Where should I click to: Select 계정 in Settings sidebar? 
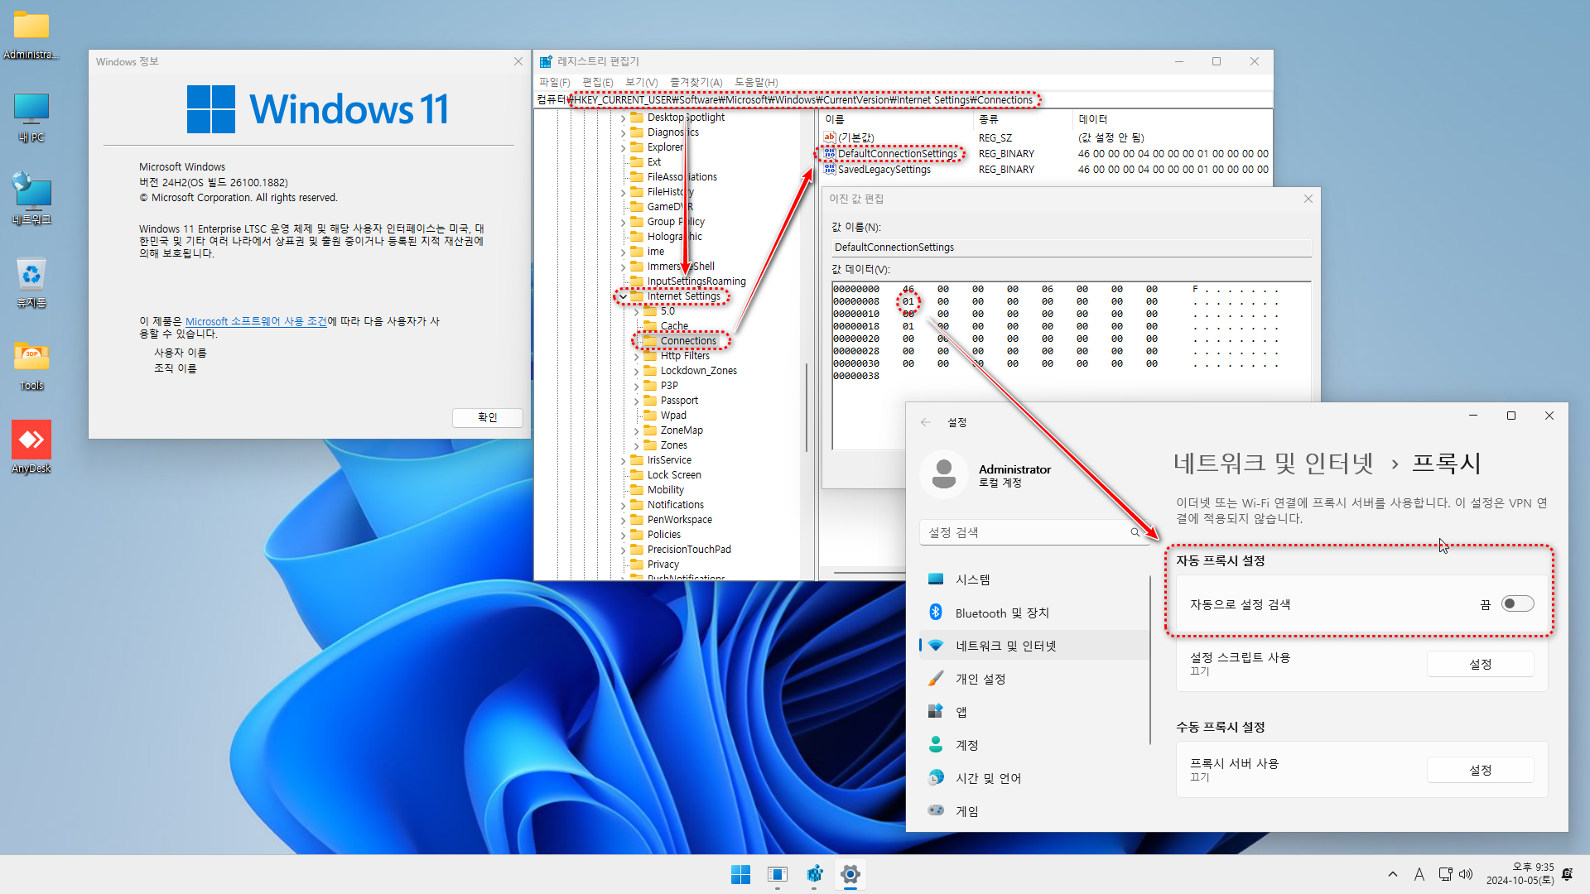pos(1034,745)
